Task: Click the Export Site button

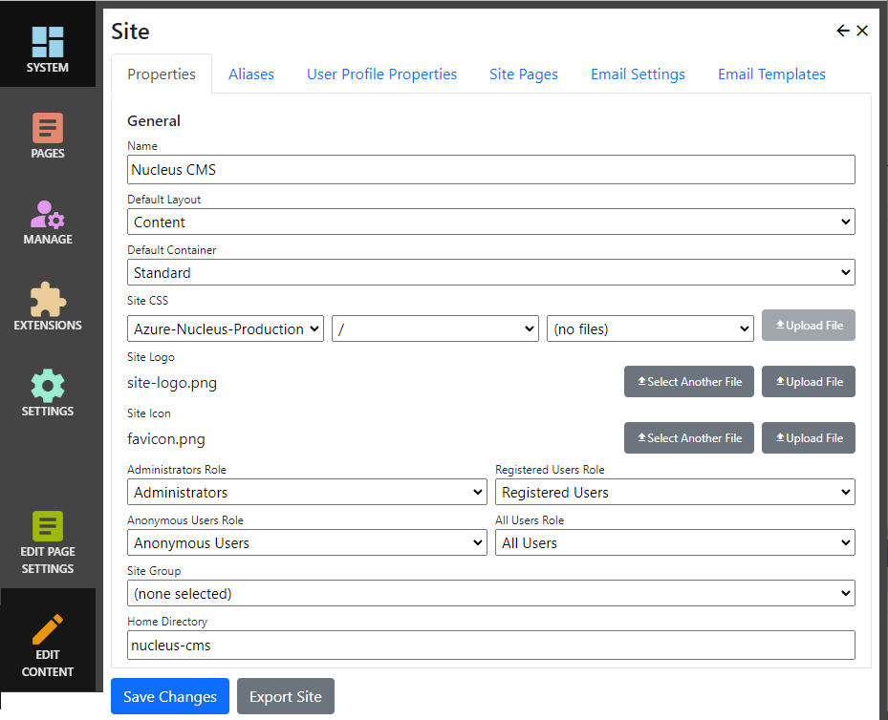Action: click(285, 697)
